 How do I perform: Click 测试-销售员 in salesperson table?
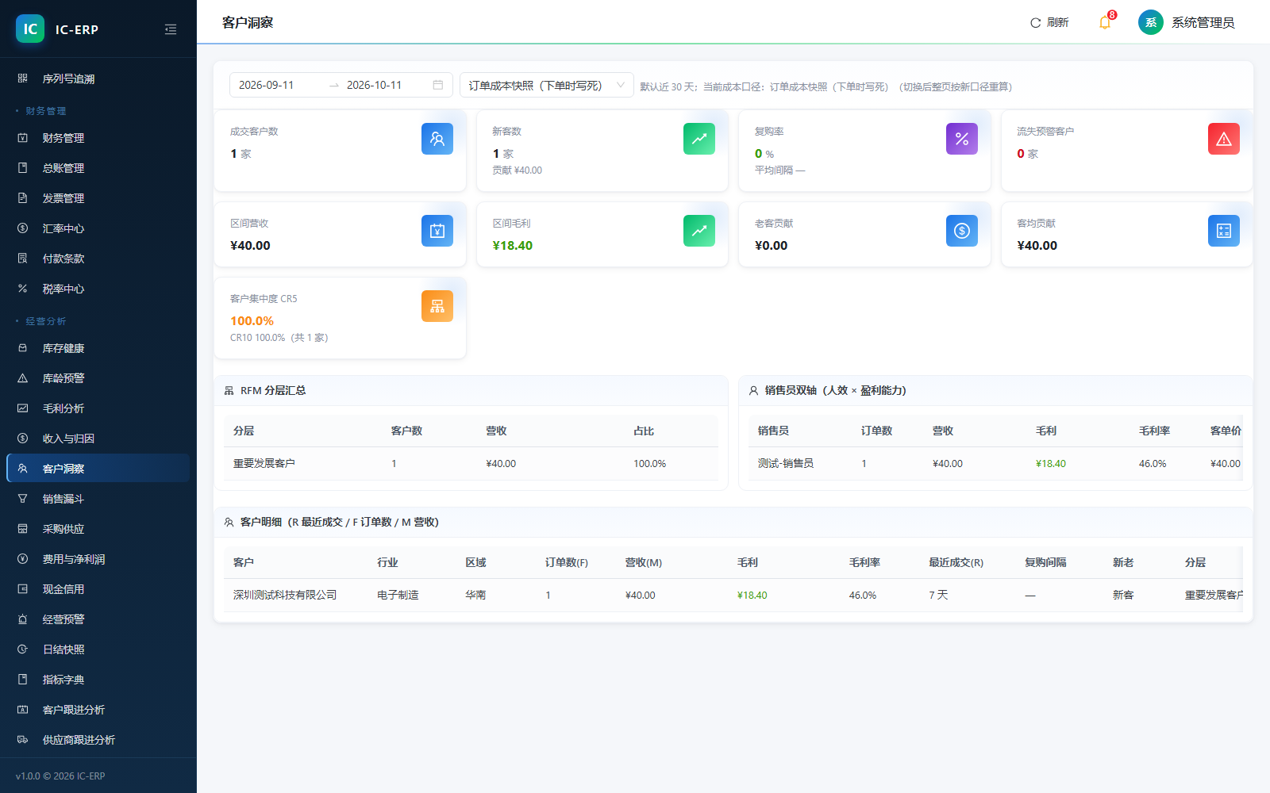click(x=786, y=464)
